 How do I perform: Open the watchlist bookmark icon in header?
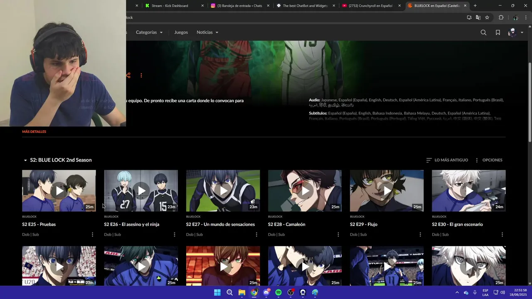(498, 32)
